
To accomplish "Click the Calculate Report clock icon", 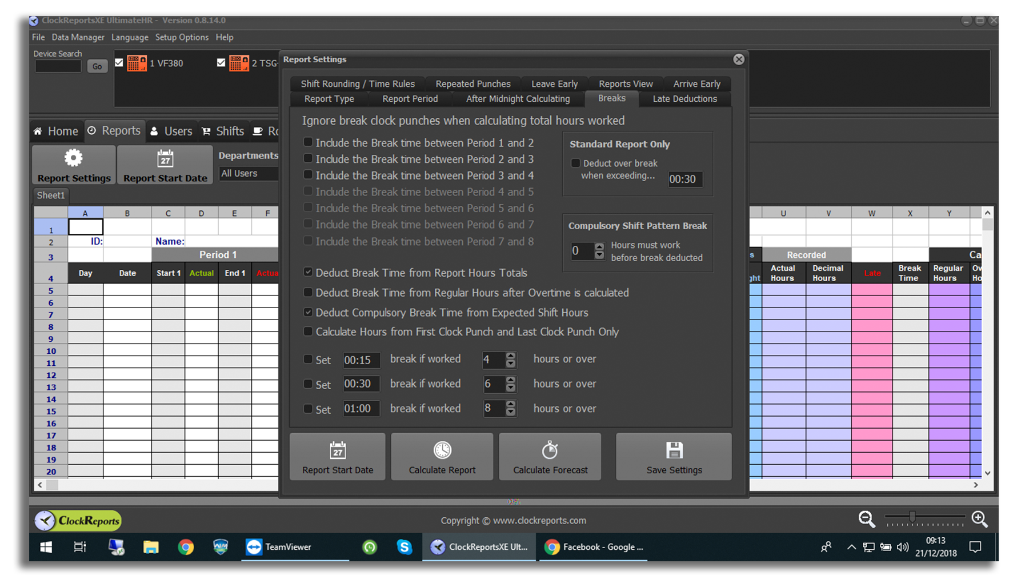I will point(442,450).
